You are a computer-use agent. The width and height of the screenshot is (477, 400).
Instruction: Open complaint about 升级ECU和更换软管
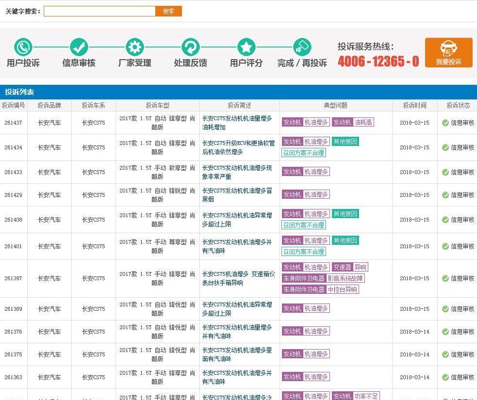tap(238, 147)
